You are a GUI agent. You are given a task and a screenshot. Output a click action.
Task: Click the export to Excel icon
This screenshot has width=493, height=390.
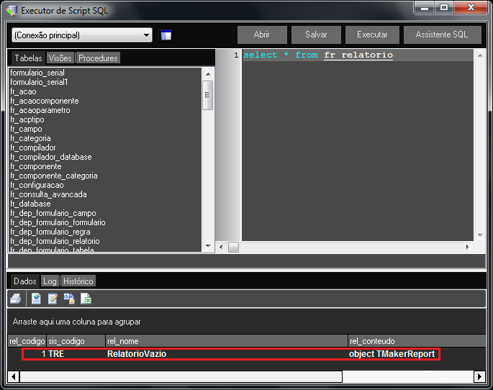(x=86, y=299)
